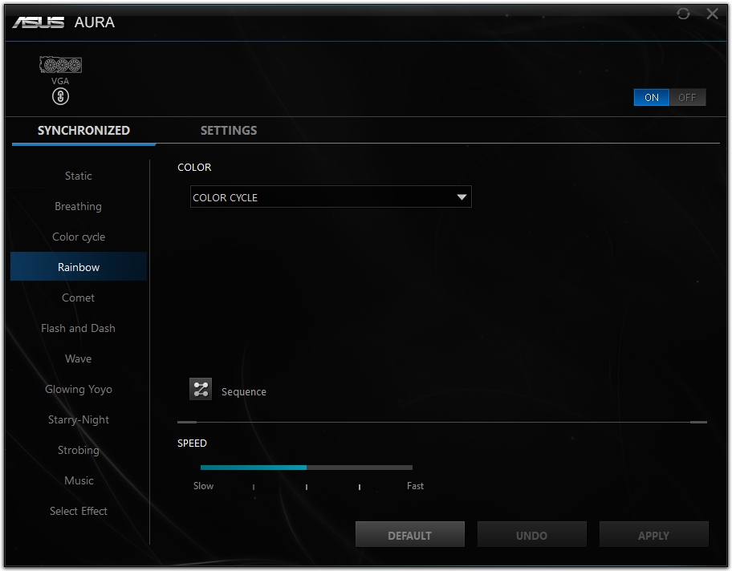
Task: Switch to the SYNCHRONIZED tab
Action: 83,131
